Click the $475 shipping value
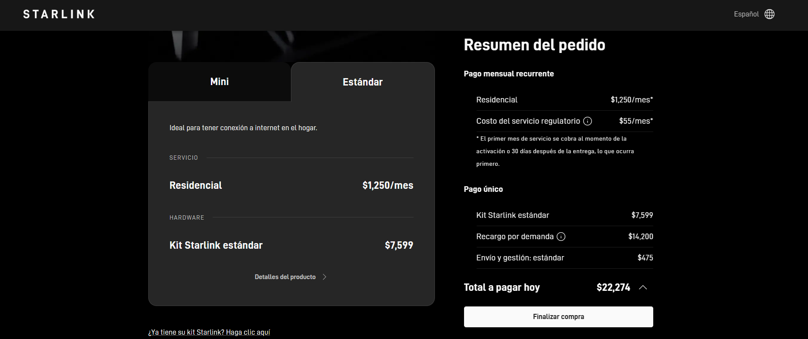The height and width of the screenshot is (339, 808). pyautogui.click(x=645, y=258)
